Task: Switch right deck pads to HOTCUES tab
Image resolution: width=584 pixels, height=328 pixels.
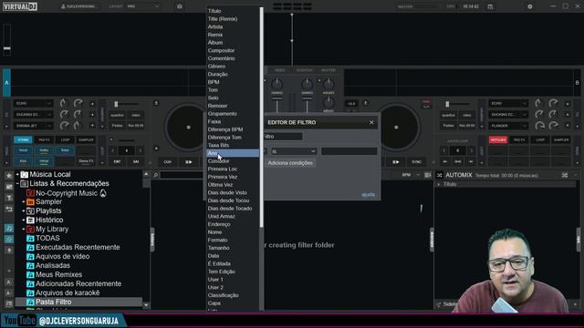Action: [498, 139]
